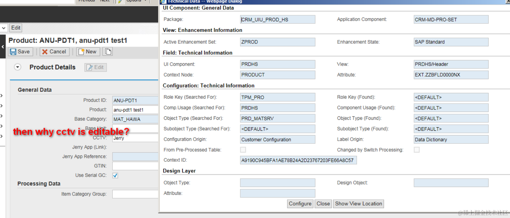Click the Save button with floppy icon
510x218 pixels.
[x=20, y=52]
